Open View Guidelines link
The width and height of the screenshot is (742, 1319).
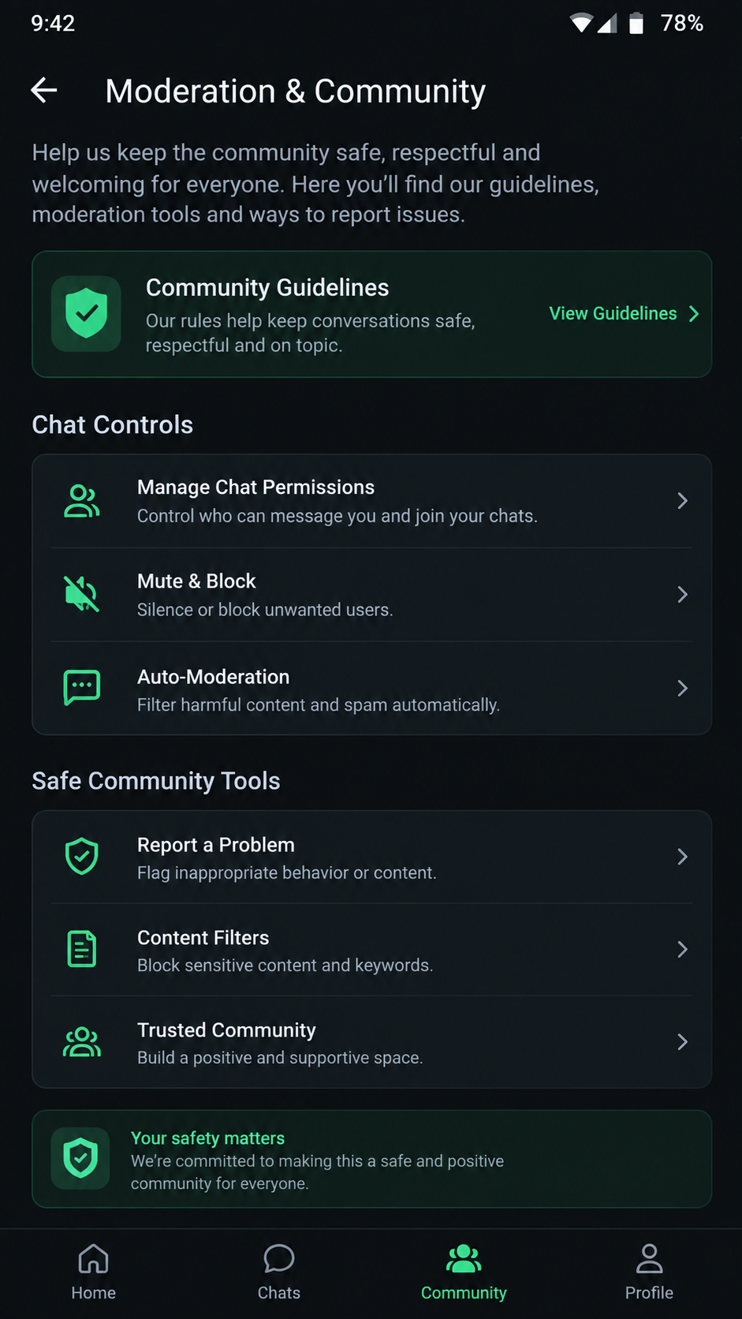(624, 314)
